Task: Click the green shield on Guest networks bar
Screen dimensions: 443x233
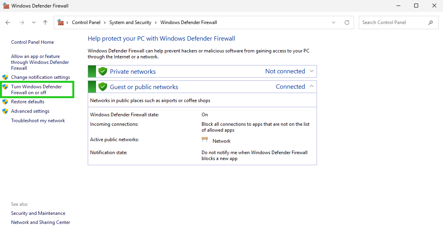Action: (x=102, y=86)
